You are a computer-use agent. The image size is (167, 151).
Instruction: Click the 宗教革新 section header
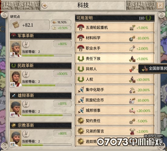(x=41, y=125)
